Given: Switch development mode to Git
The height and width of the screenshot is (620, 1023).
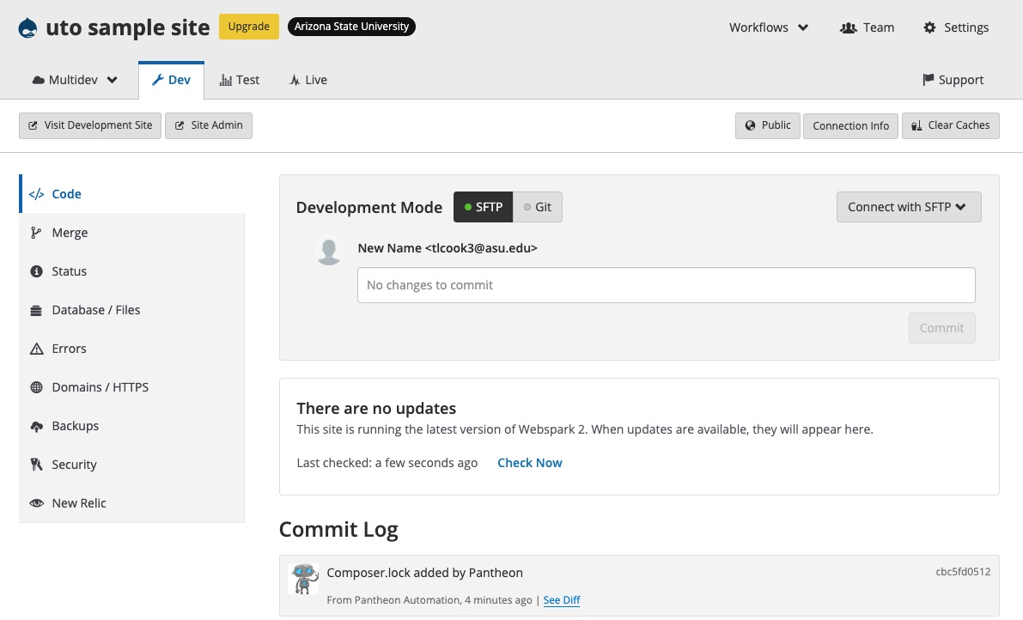Looking at the screenshot, I should point(538,207).
